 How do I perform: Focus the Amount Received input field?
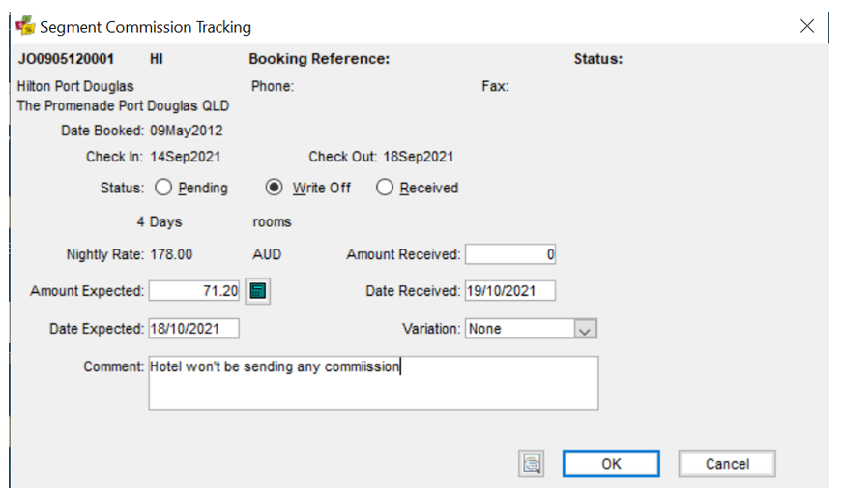[x=510, y=254]
